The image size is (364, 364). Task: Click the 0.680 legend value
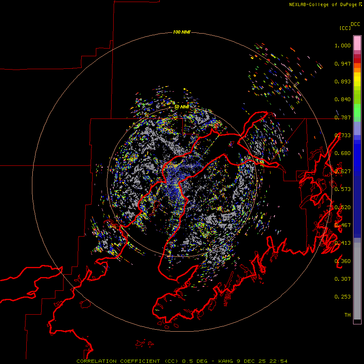[343, 153]
